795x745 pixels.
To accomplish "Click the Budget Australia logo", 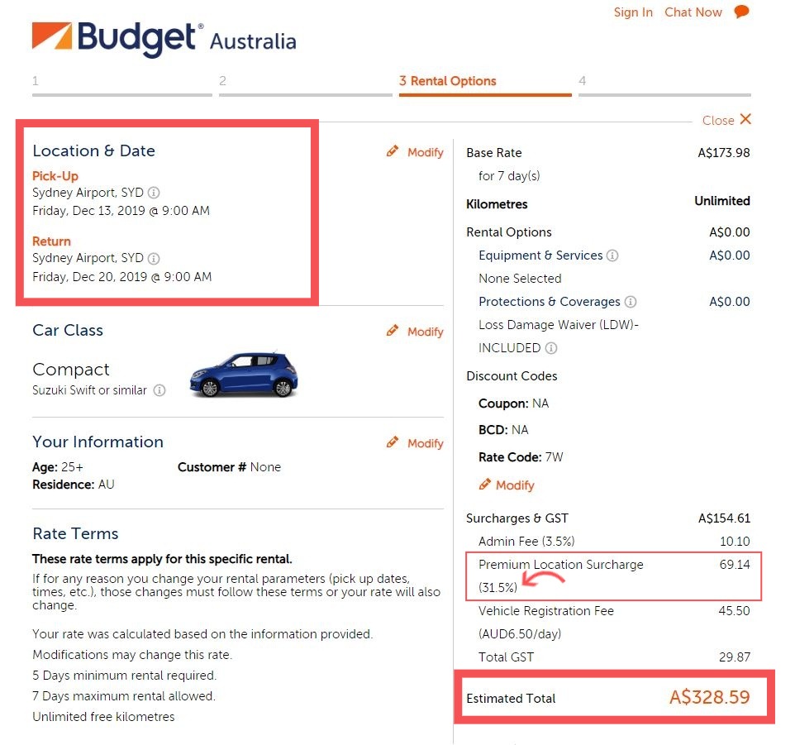I will 164,40.
